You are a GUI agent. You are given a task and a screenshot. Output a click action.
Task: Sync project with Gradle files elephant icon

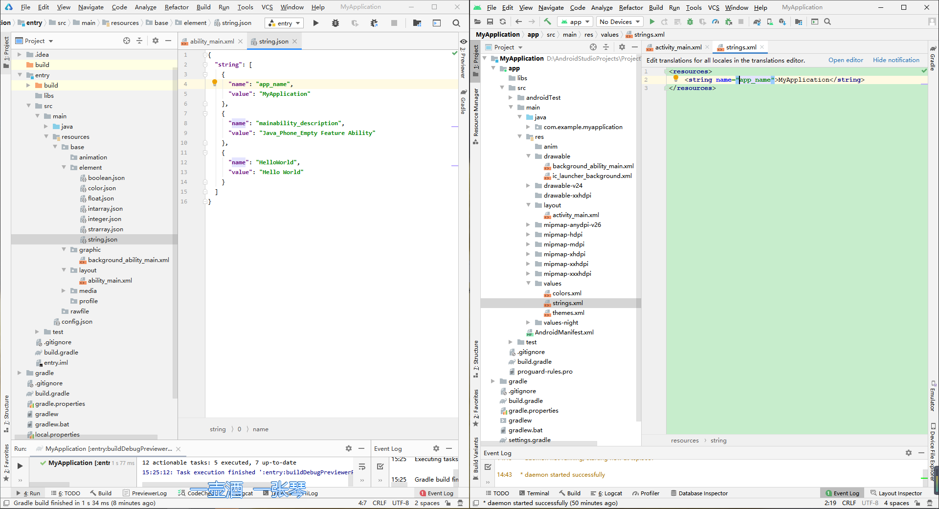pos(757,22)
